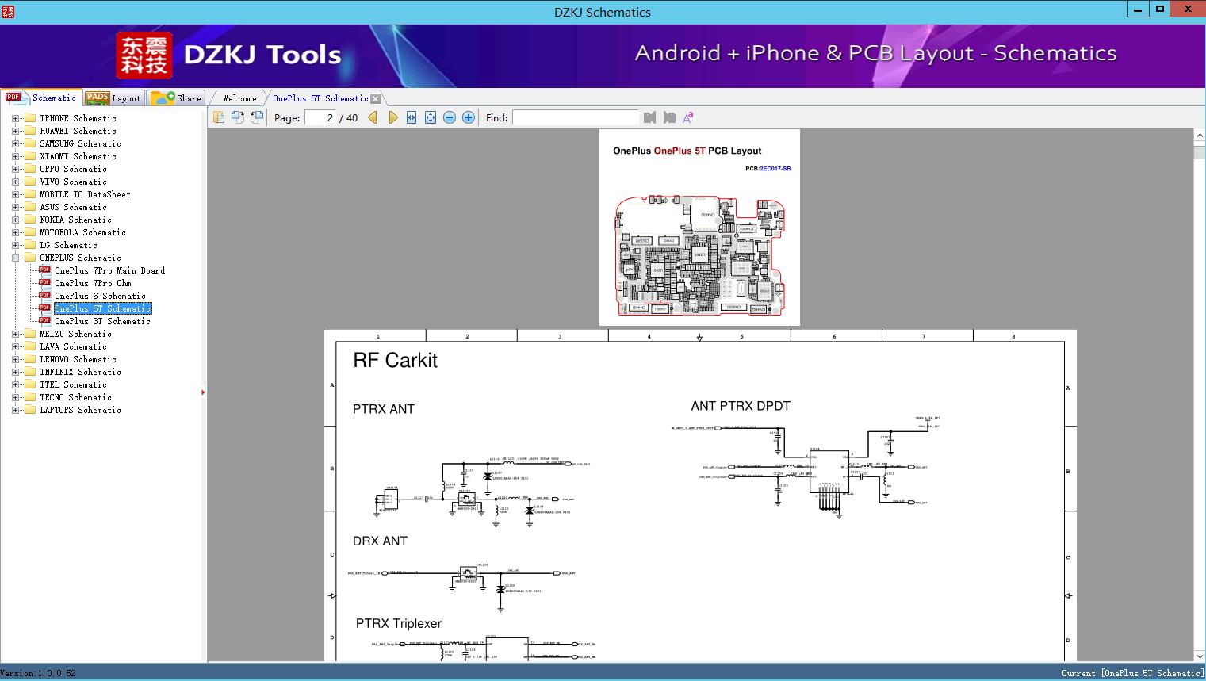Switch to the Welcome tab
Screen dimensions: 1206x681
tap(239, 98)
